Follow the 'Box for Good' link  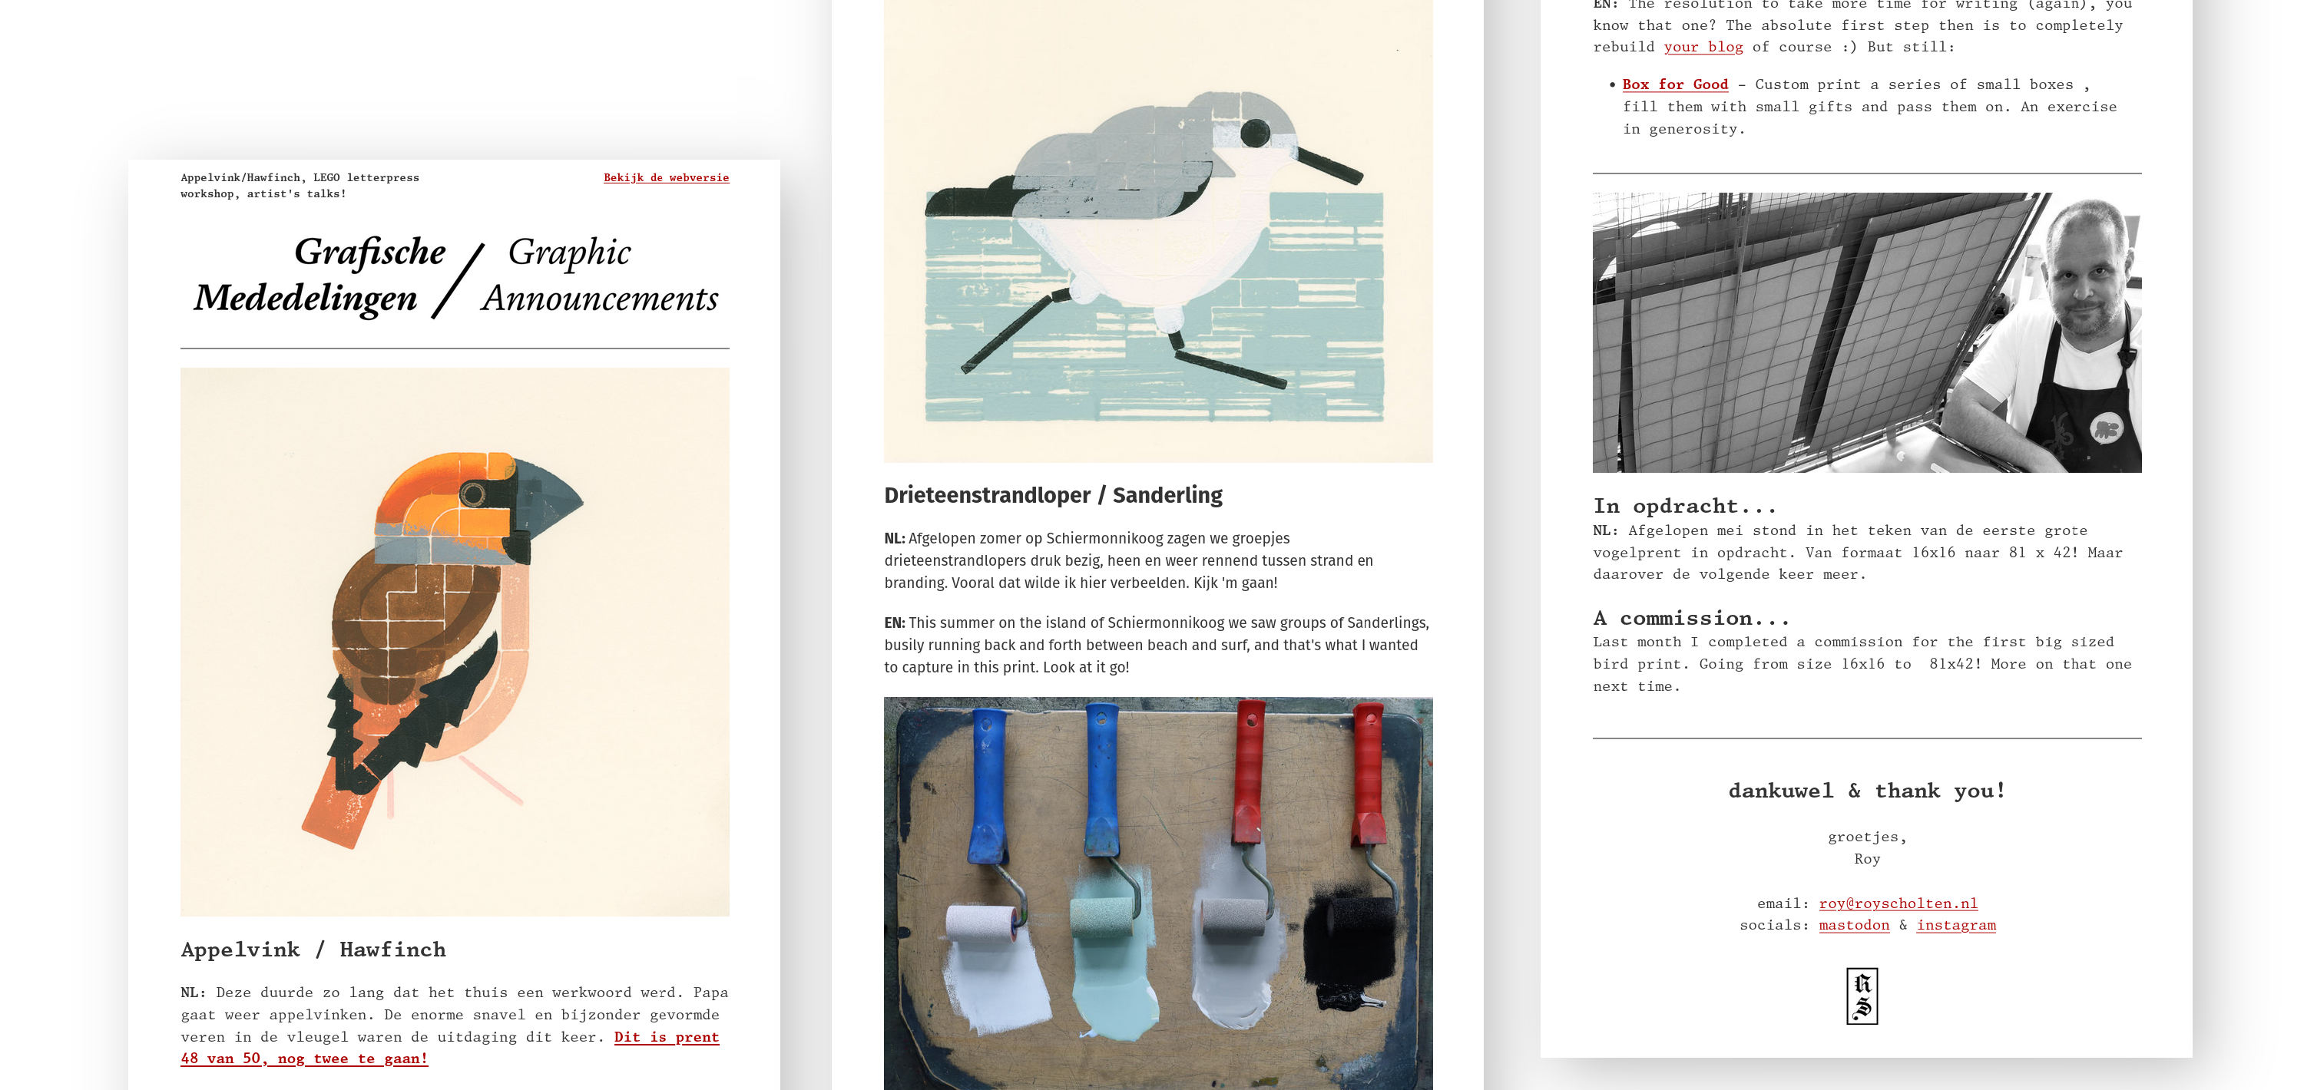coord(1674,85)
